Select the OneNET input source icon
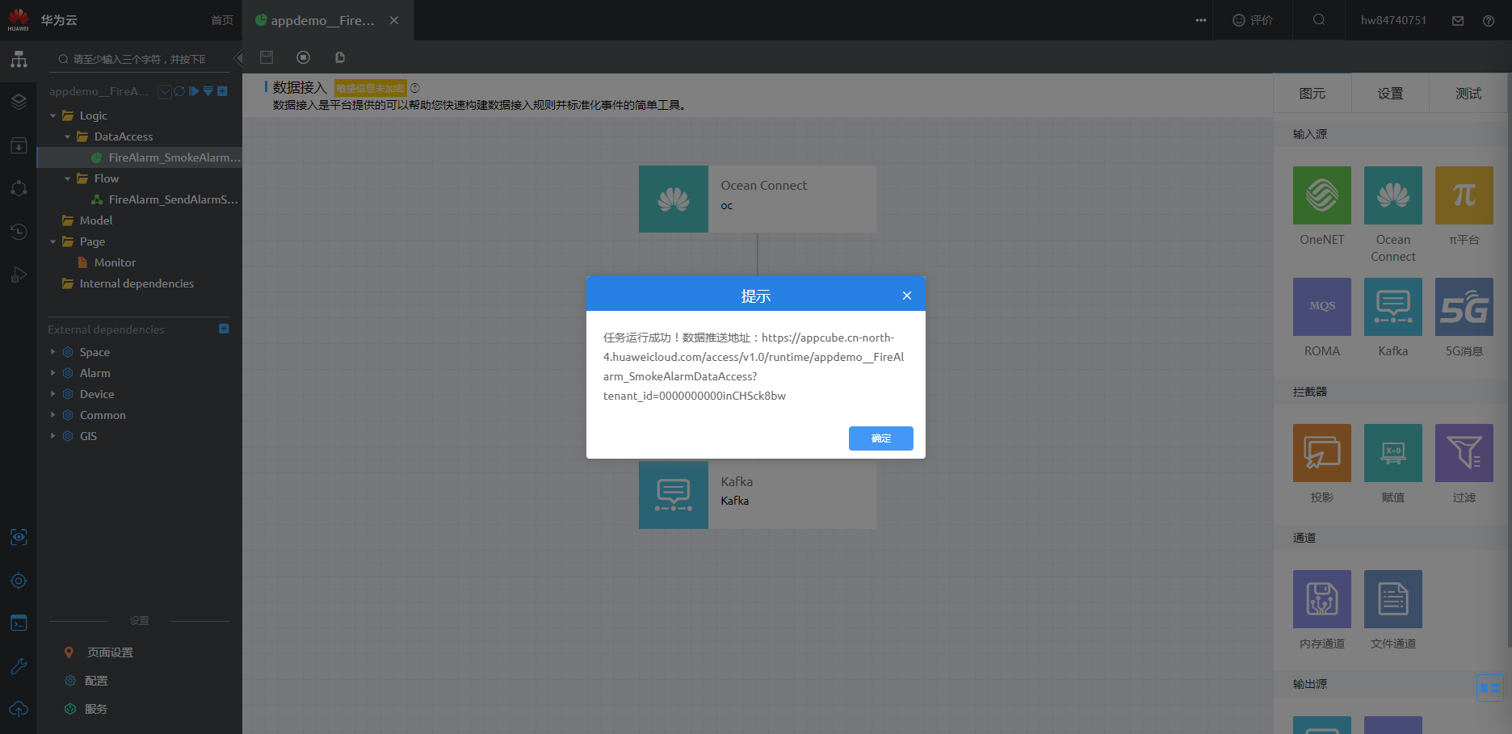 click(1322, 195)
